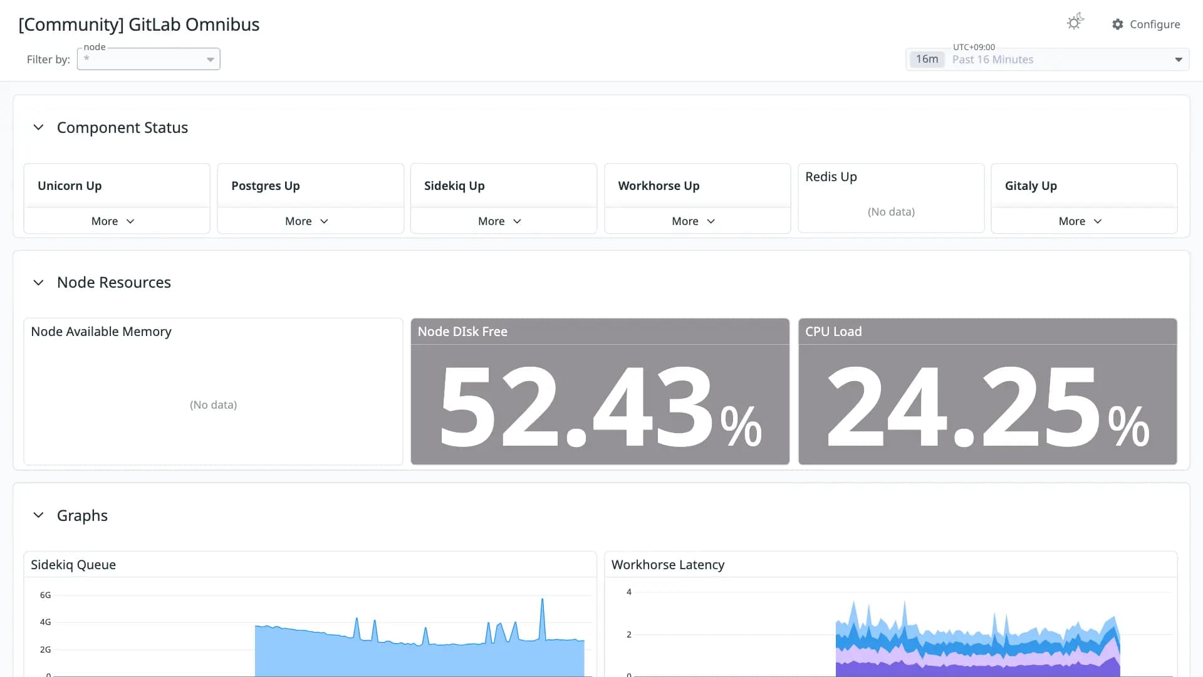This screenshot has width=1203, height=677.
Task: Click the Node Resources heading
Action: (x=114, y=283)
